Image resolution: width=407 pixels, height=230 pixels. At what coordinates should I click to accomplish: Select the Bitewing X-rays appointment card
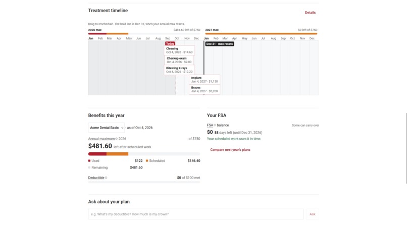coord(179,70)
